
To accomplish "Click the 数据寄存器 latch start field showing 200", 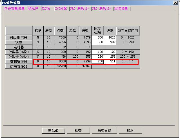I will click(x=97, y=62).
